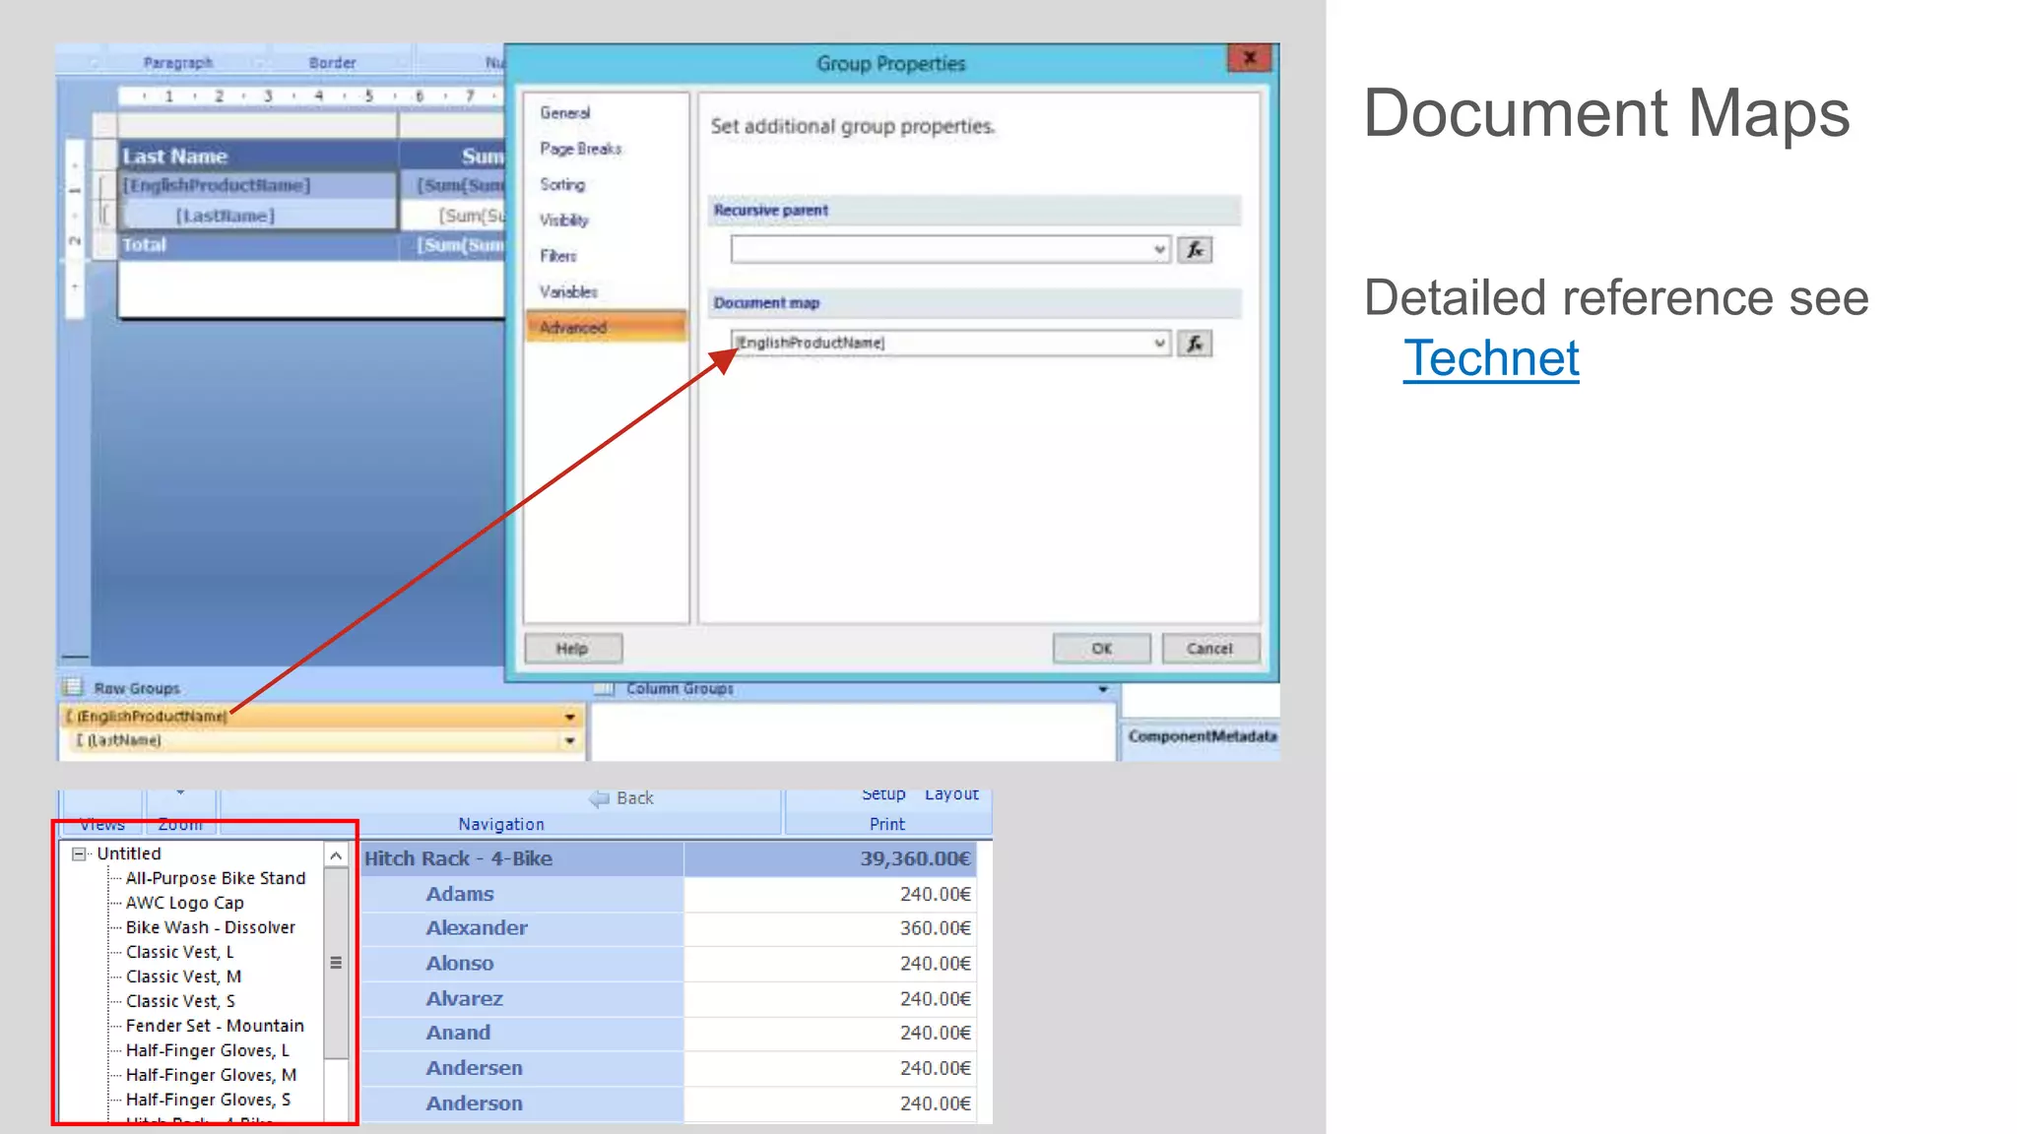2017x1134 pixels.
Task: Open Column Groups options dropdown arrow
Action: (1103, 689)
